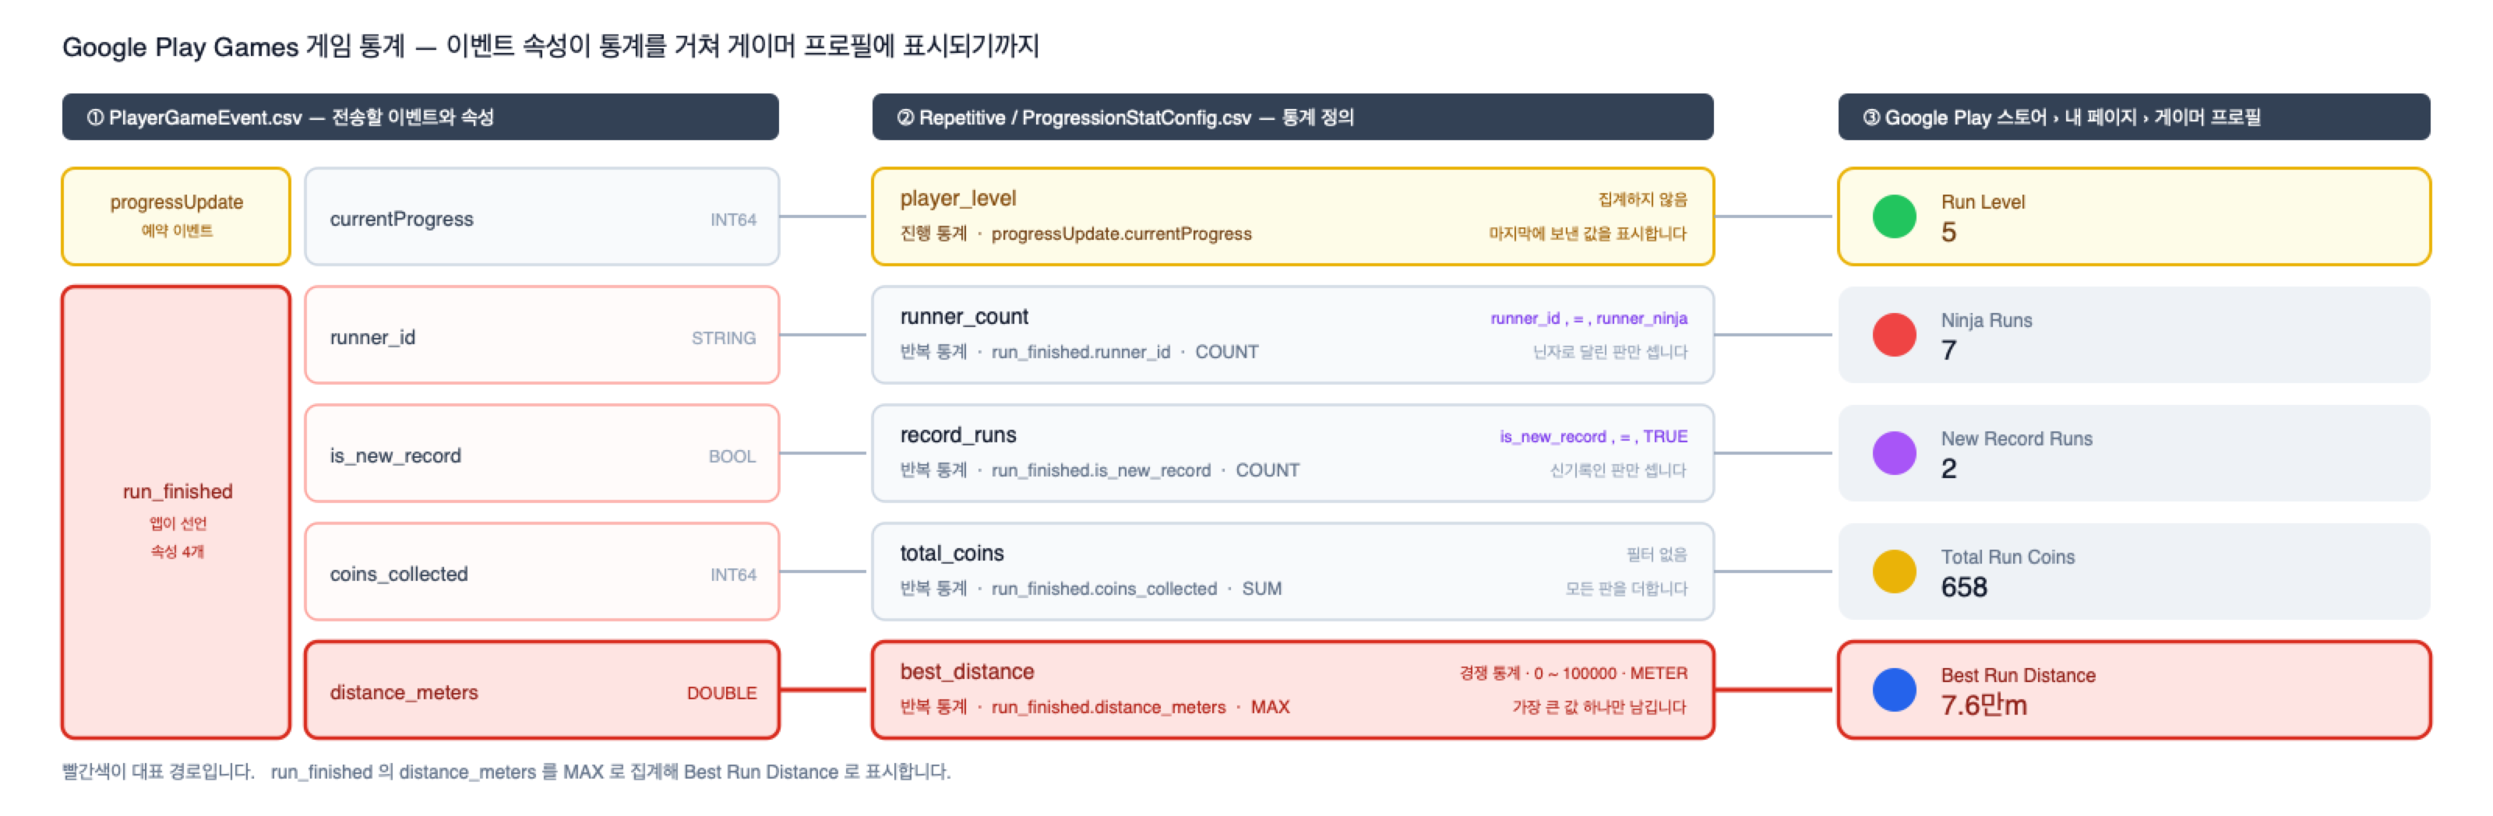Image resolution: width=2493 pixels, height=816 pixels.
Task: Click run_finished.distance_meters MAX text
Action: point(1140,707)
